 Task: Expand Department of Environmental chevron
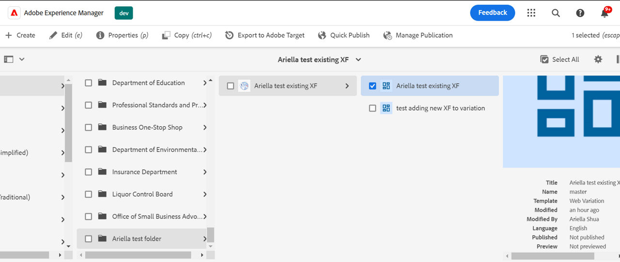click(x=204, y=150)
